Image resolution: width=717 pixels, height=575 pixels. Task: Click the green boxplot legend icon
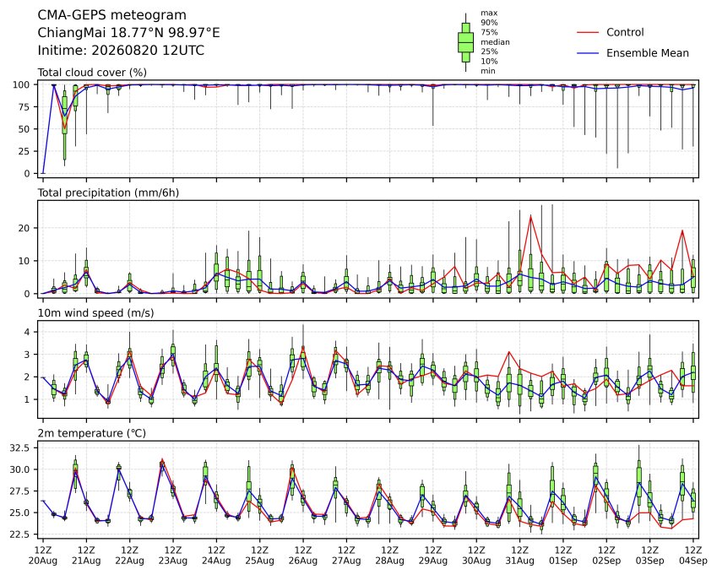point(465,42)
